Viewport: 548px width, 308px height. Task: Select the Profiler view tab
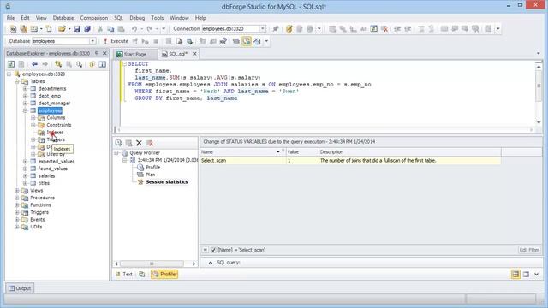(164, 275)
